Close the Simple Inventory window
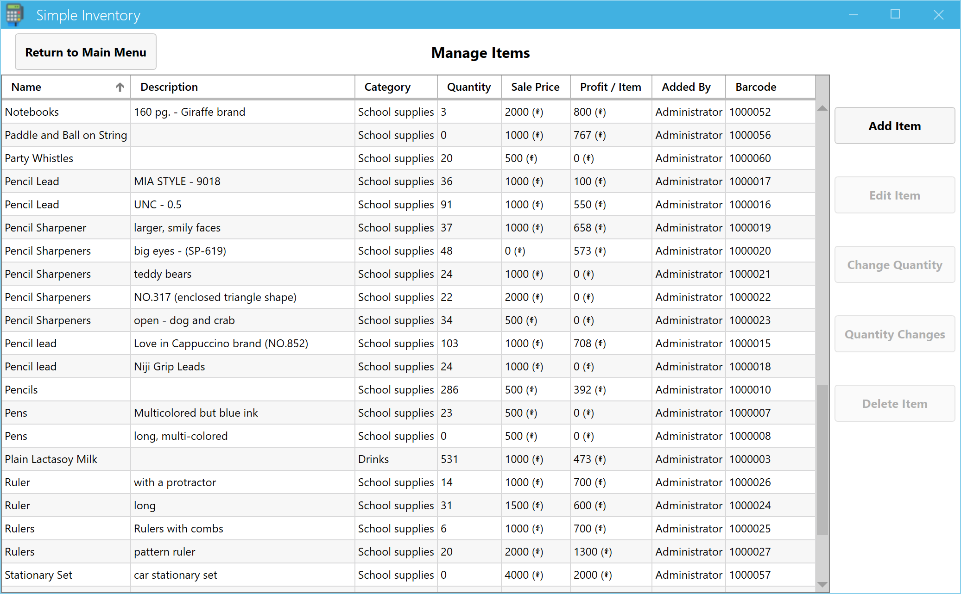 point(938,15)
